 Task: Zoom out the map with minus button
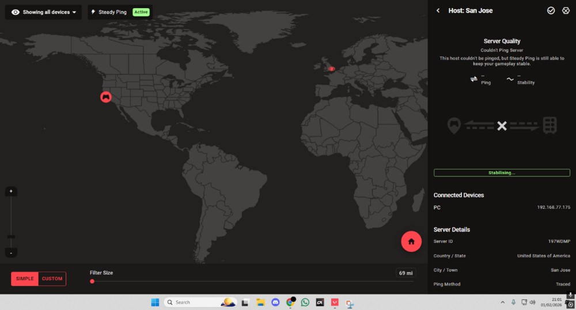coord(11,252)
